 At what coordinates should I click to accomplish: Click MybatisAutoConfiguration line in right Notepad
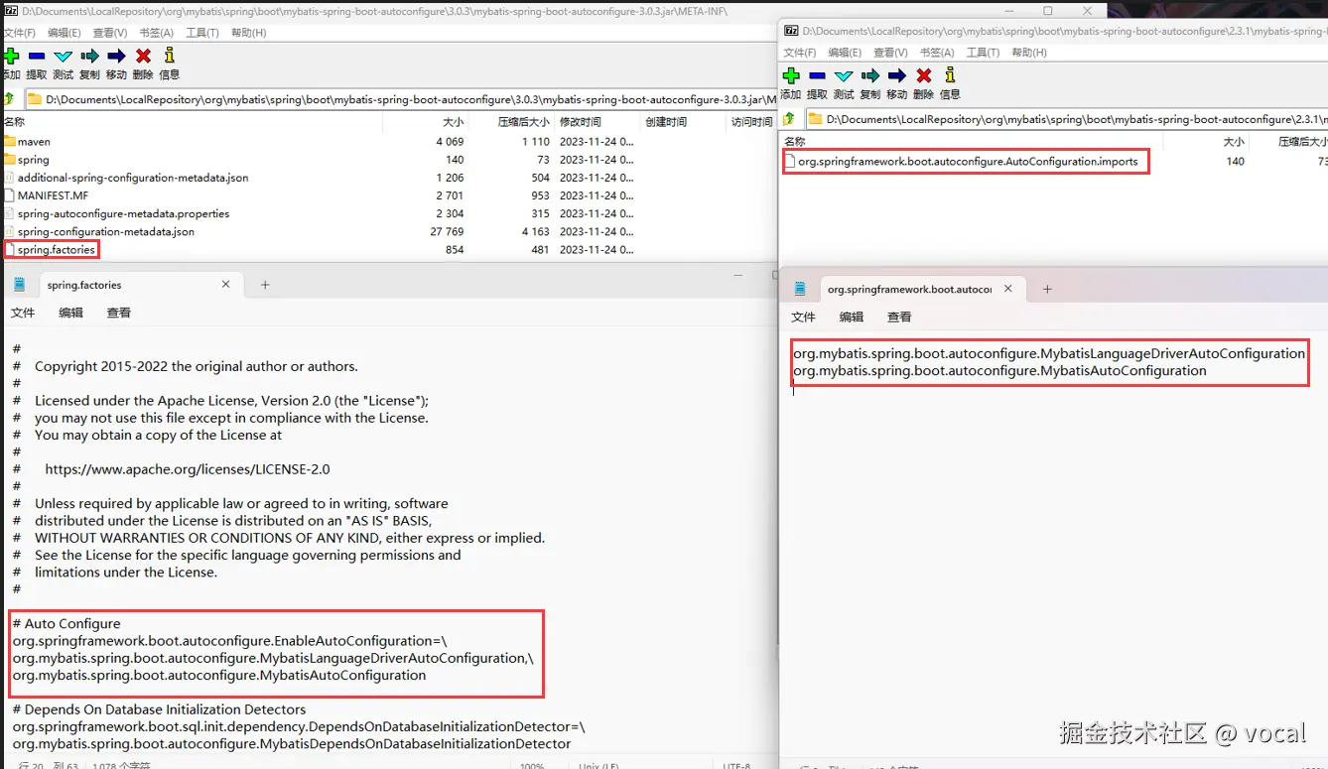[999, 371]
